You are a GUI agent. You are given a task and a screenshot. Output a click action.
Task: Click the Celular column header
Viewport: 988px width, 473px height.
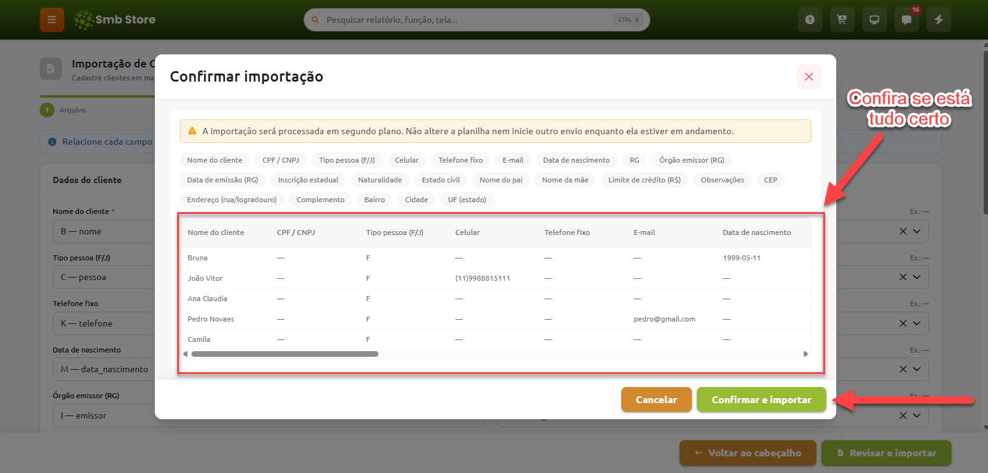click(468, 232)
